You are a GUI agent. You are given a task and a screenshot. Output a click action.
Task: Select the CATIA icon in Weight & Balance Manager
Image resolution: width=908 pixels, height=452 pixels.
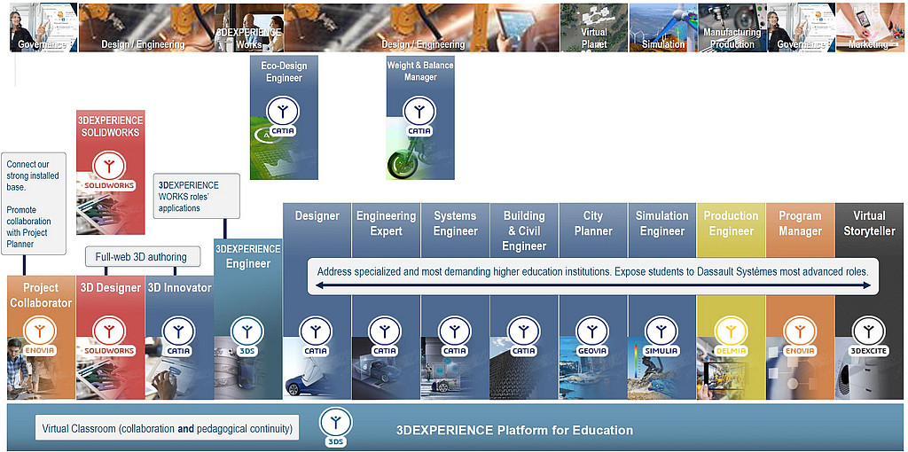click(x=419, y=115)
